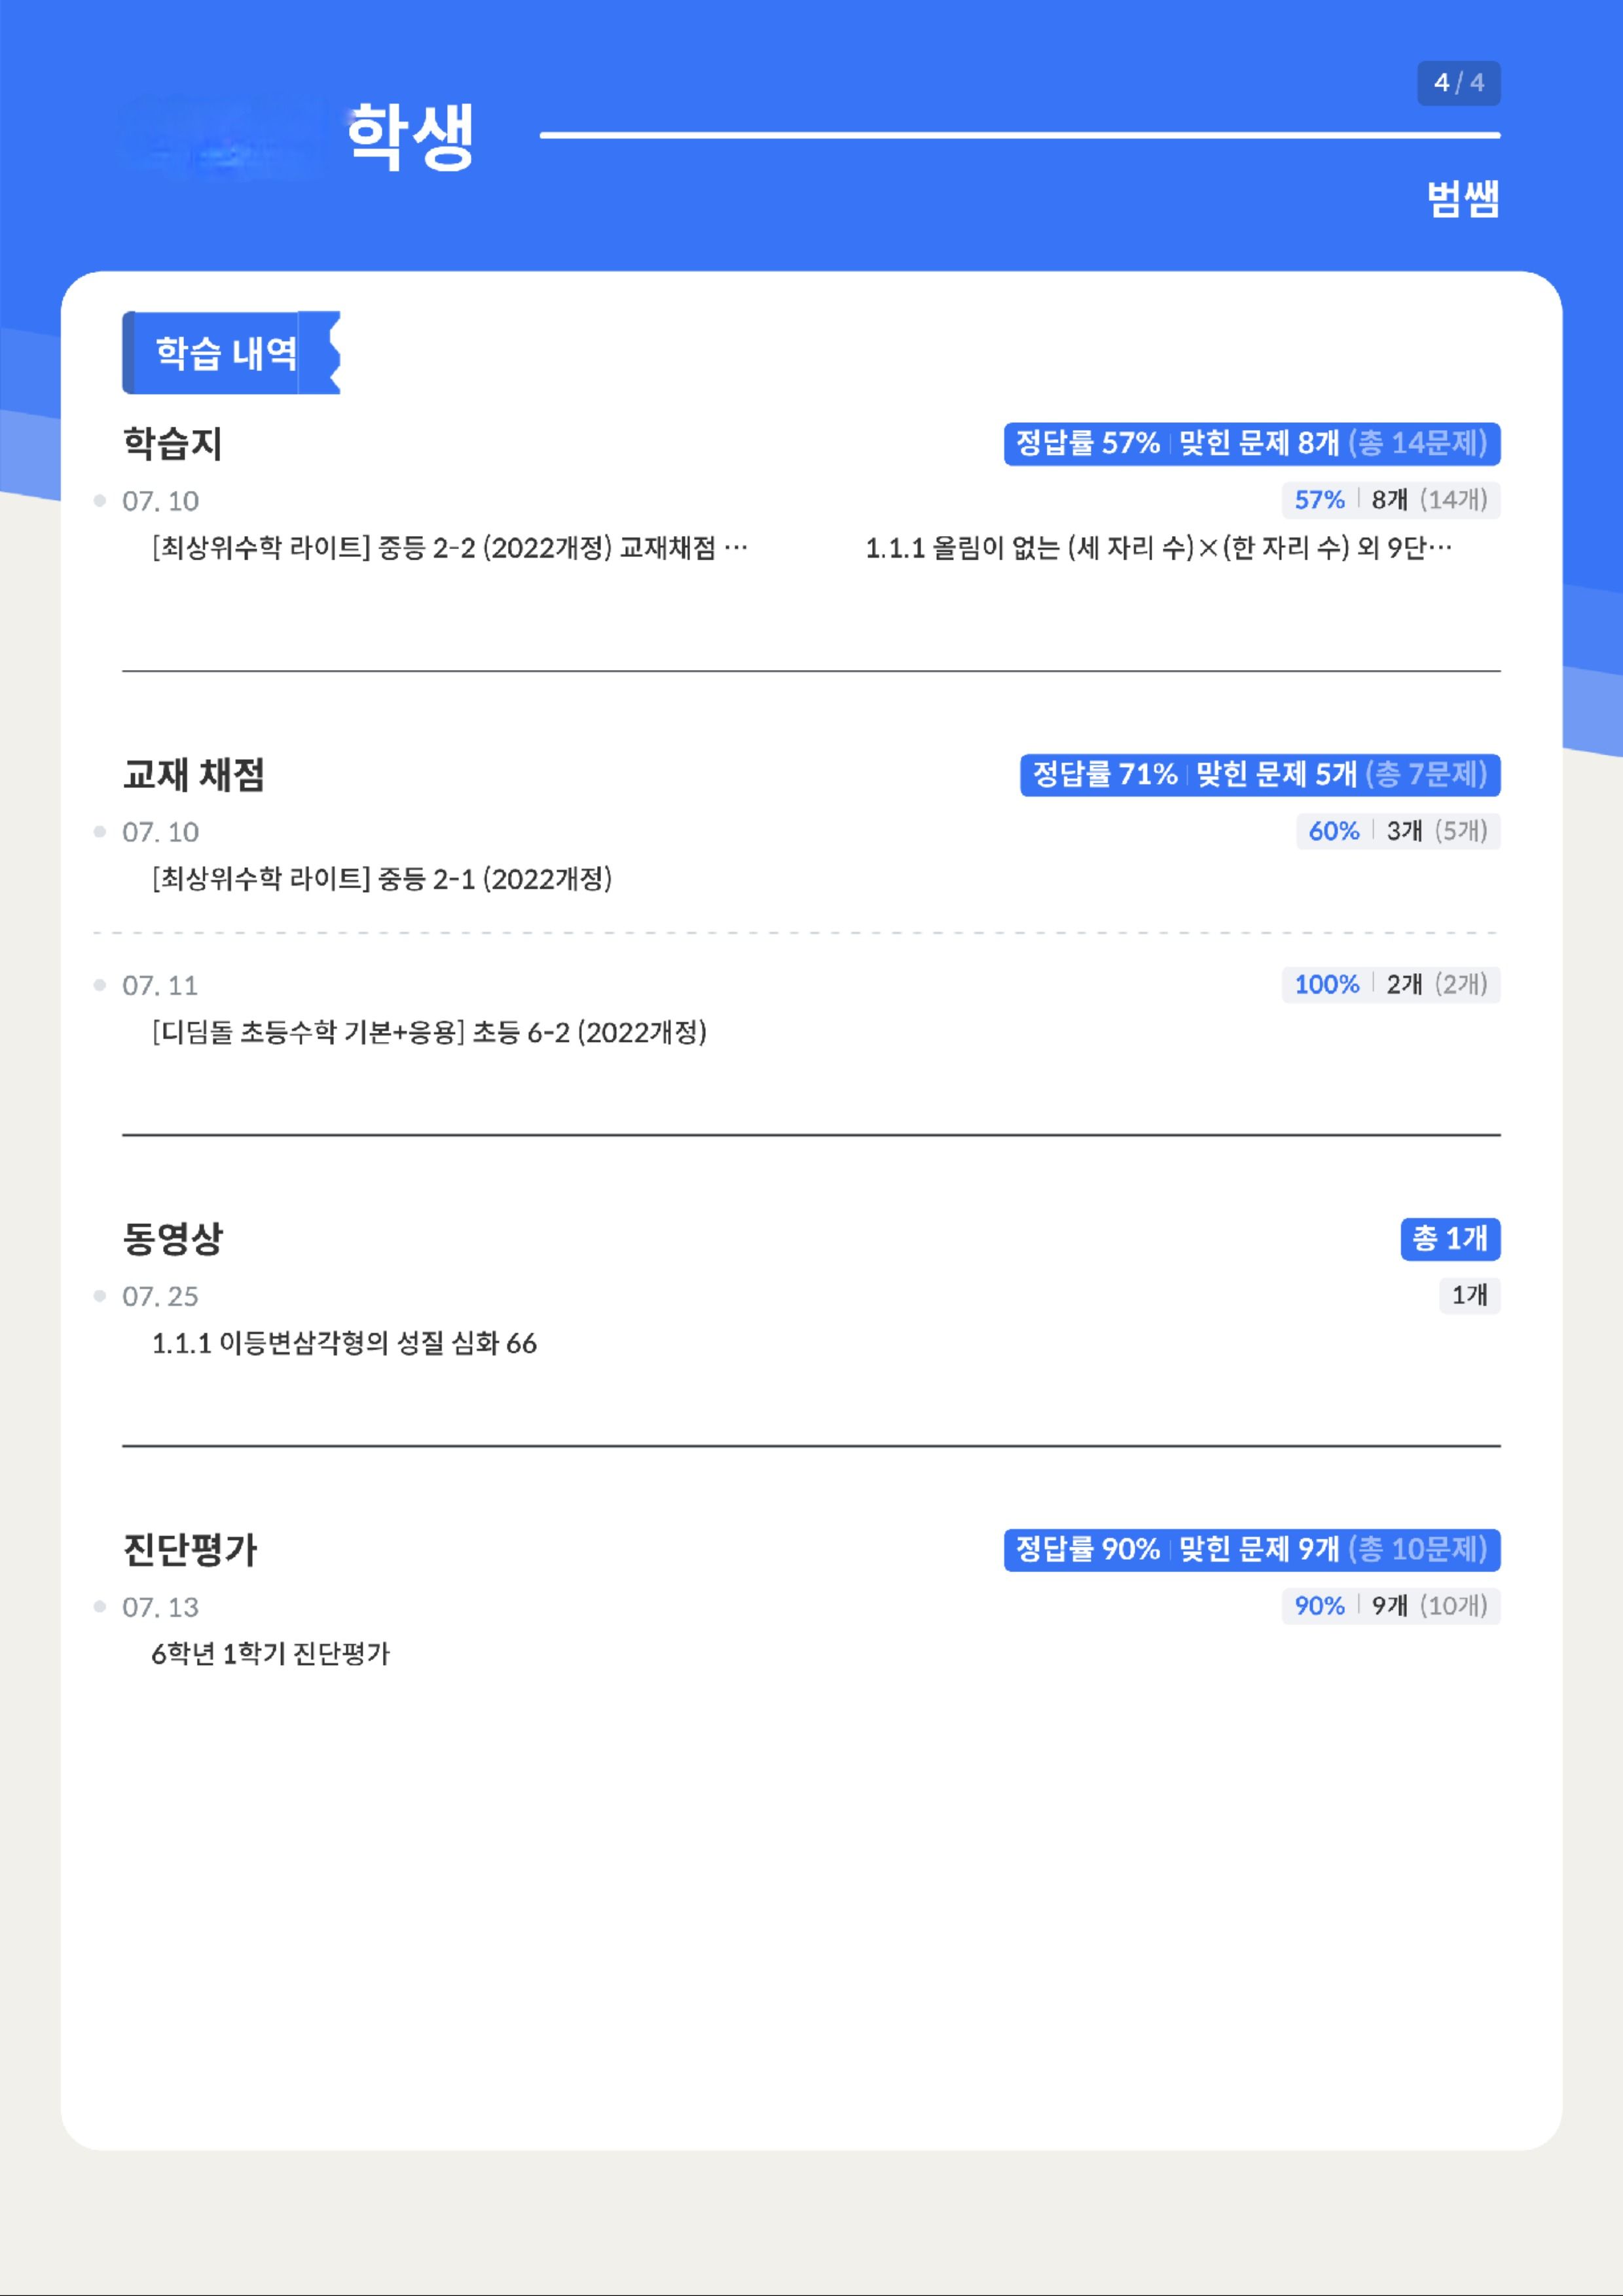Select the 학습 내역 ribbon header
This screenshot has height=2296, width=1623.
pyautogui.click(x=231, y=353)
